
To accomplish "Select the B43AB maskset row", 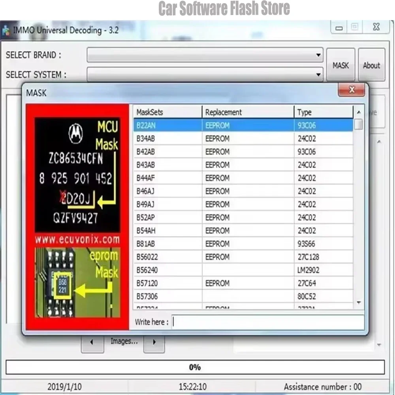I will pyautogui.click(x=243, y=165).
